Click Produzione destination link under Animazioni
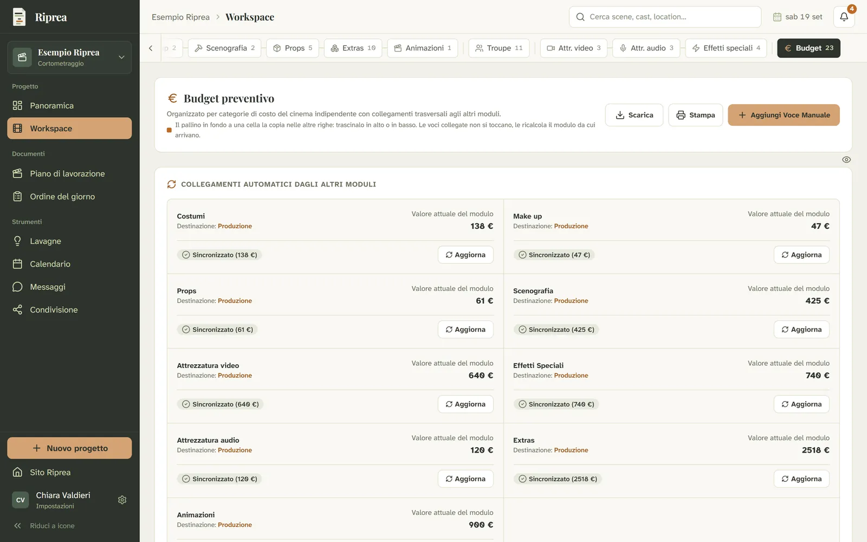Viewport: 867px width, 542px height. click(x=235, y=525)
